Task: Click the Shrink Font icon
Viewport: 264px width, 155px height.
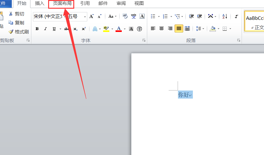Action: click(100, 16)
